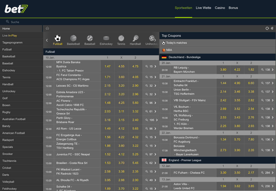Expand markets for AL Shoulla FC - Al Riyadh chevron
Image resolution: width=276 pixels, height=191 pixels.
click(x=155, y=180)
